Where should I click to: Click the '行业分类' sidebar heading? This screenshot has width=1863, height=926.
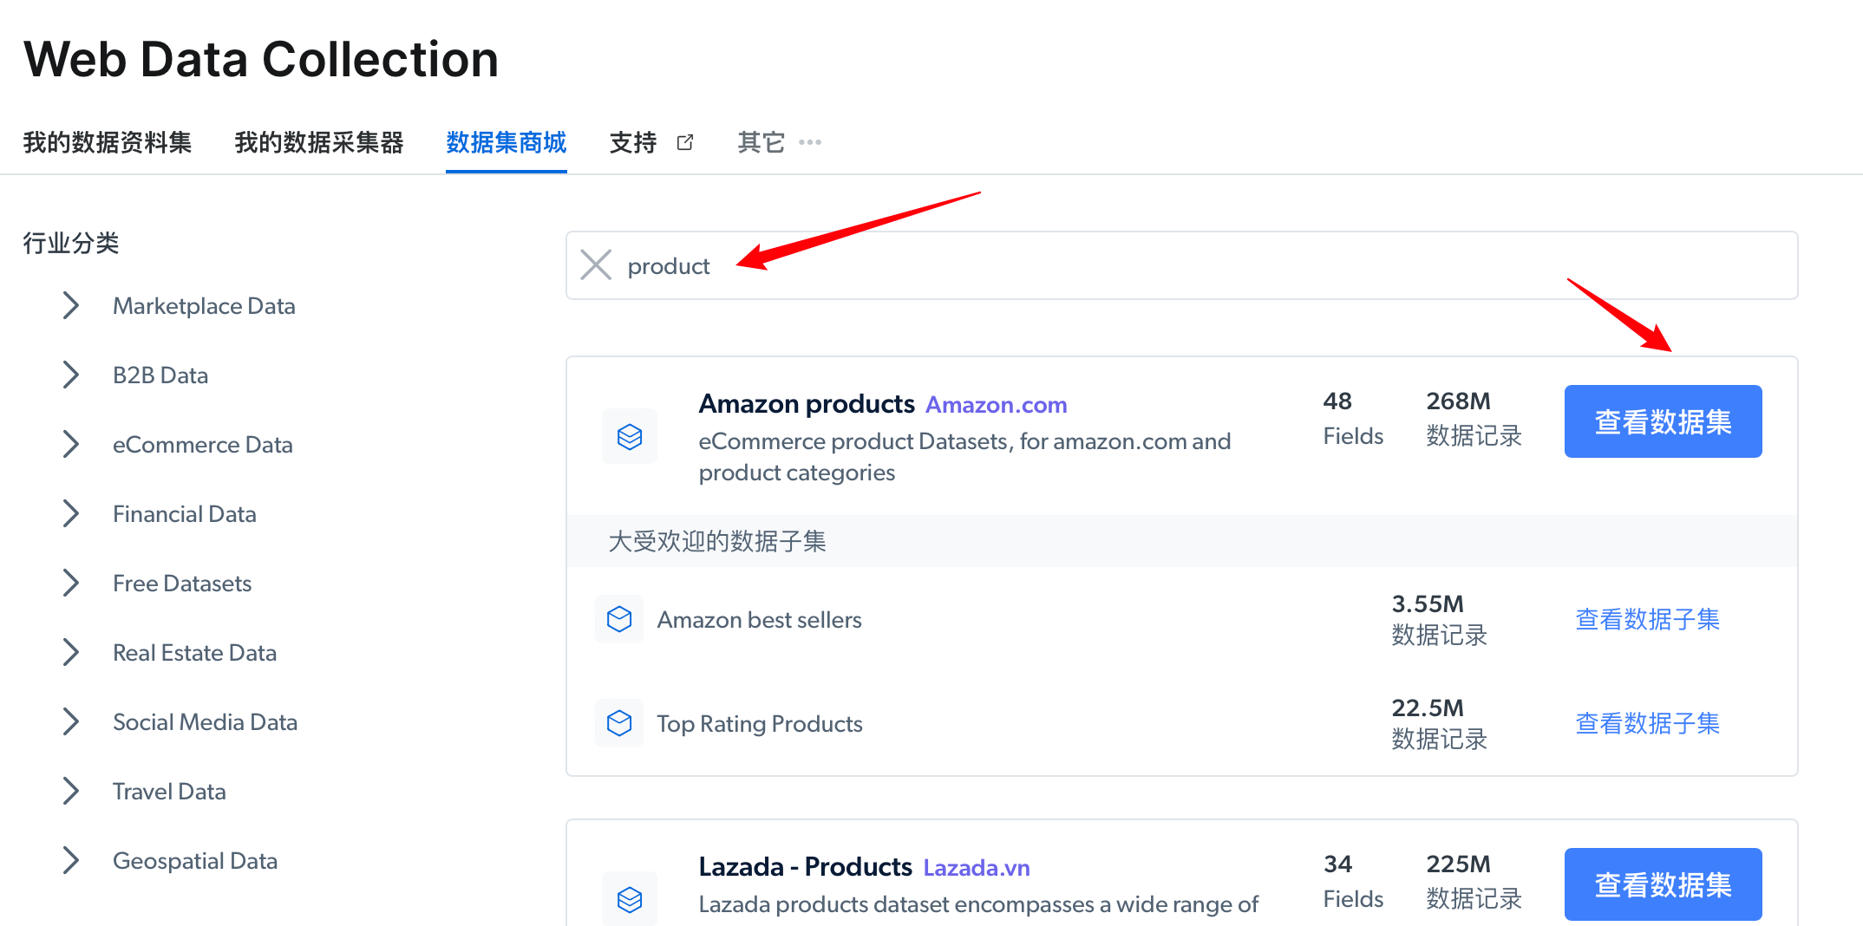[x=71, y=243]
